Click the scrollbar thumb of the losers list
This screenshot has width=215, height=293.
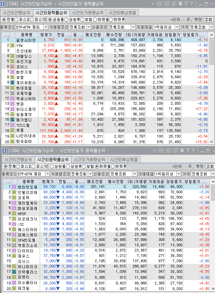tap(213, 193)
